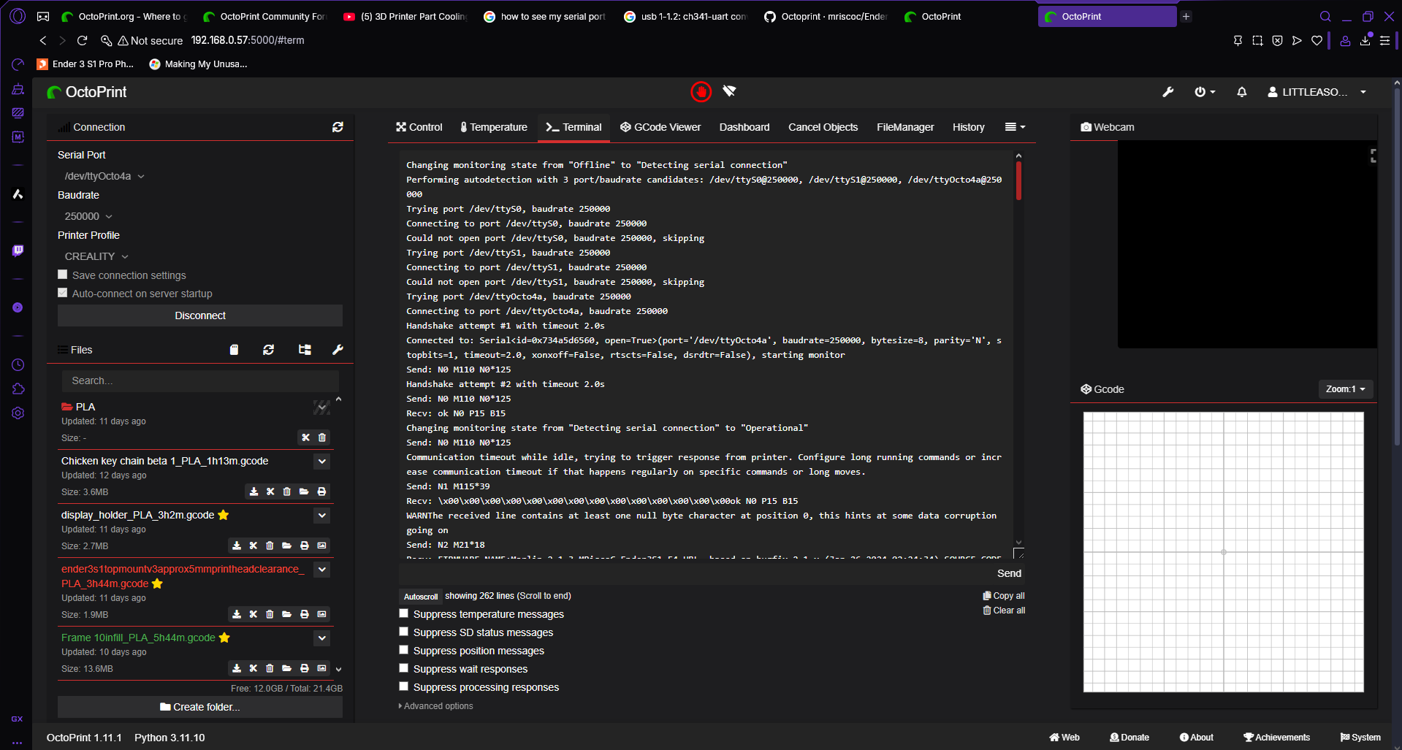Check Save connection settings box

[x=63, y=275]
